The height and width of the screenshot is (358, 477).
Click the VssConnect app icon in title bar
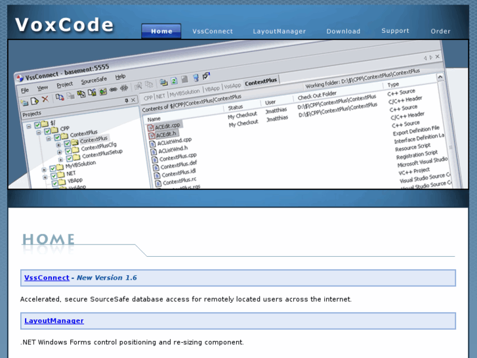point(20,77)
